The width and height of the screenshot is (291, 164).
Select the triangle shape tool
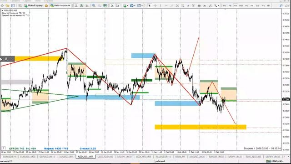click(205, 5)
